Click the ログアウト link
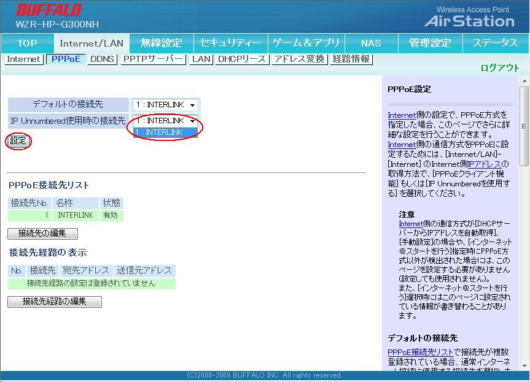The image size is (530, 382). pos(499,68)
